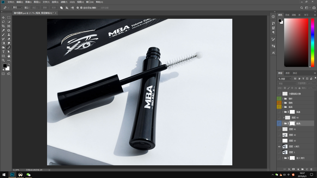Click inside the red color picker field
Image resolution: width=317 pixels, height=178 pixels.
pos(296,43)
